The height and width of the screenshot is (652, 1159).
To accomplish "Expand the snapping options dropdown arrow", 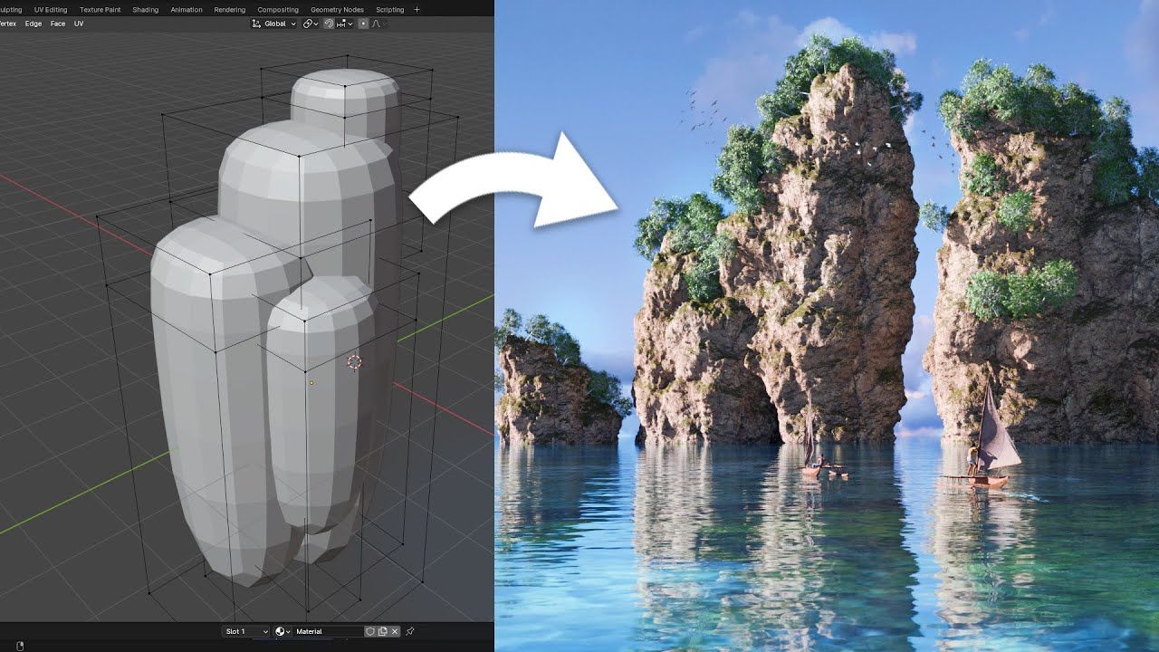I will 350,24.
